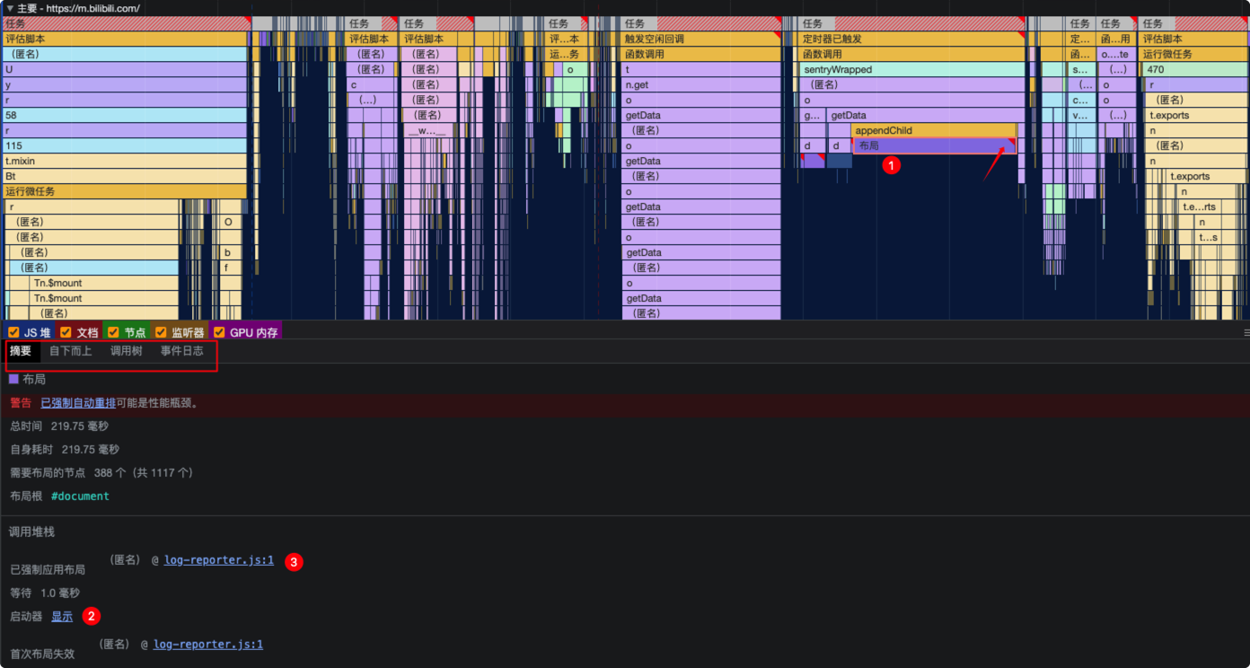Open the 调用树 tab

[x=127, y=351]
